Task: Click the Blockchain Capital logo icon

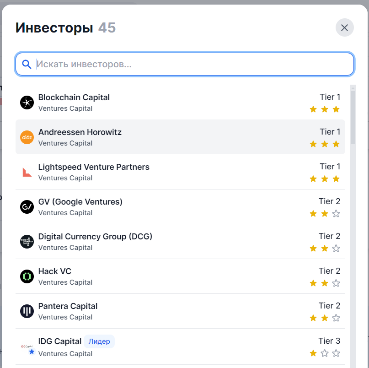Action: [x=27, y=103]
